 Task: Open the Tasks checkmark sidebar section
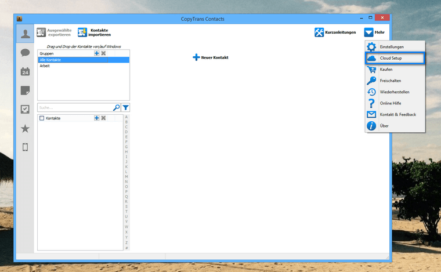[25, 109]
